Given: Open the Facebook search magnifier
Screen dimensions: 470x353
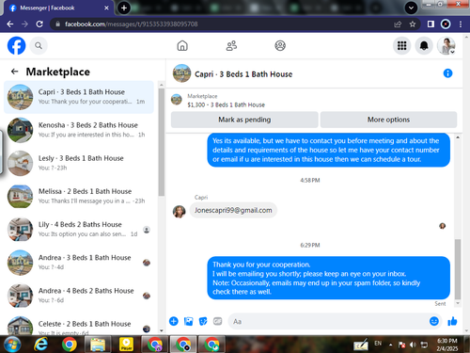Looking at the screenshot, I should click(x=39, y=46).
